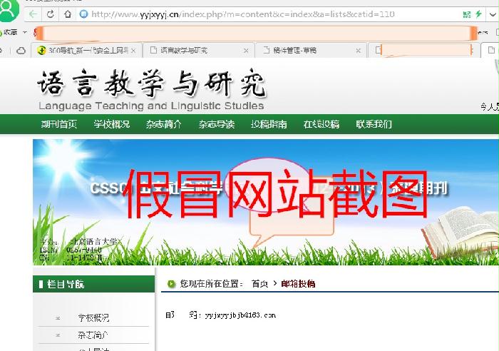Click the 首页 breadcrumb link
This screenshot has width=499, height=351.
[x=259, y=284]
